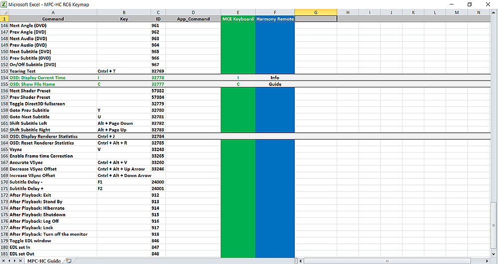Click the horizontal scrollbar left arrow

tap(301, 261)
